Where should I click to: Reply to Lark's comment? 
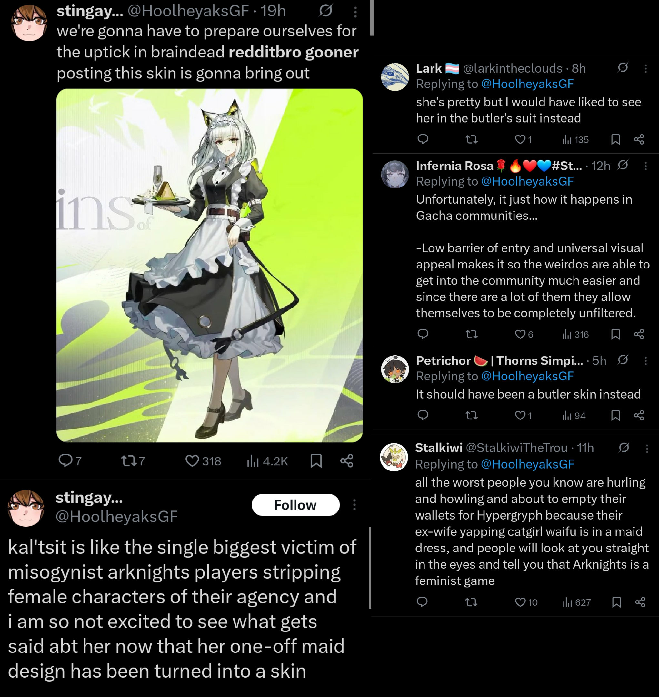pyautogui.click(x=423, y=139)
